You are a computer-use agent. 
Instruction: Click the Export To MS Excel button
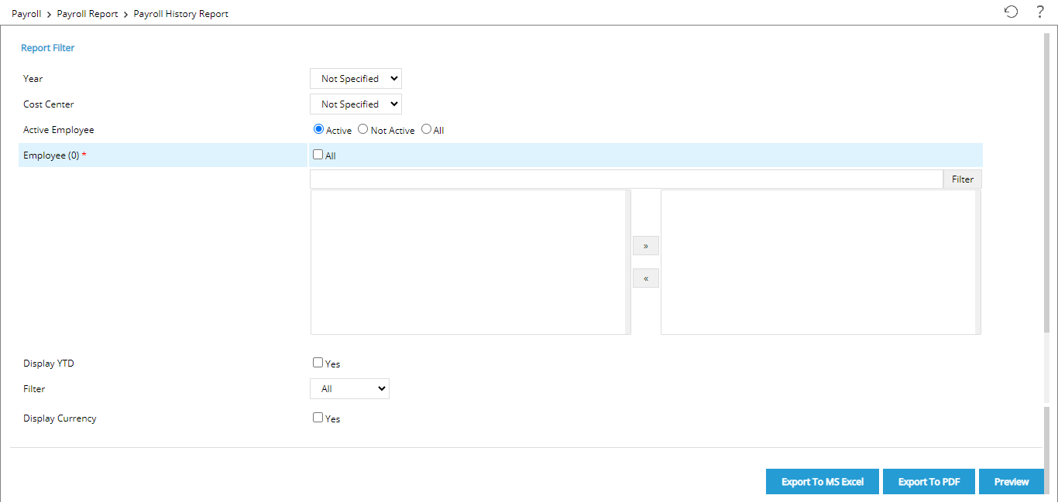[x=822, y=482]
